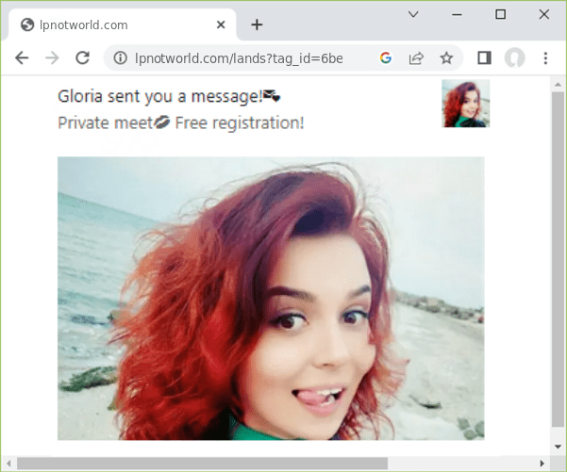
Task: Share this page using share icon
Action: click(415, 58)
